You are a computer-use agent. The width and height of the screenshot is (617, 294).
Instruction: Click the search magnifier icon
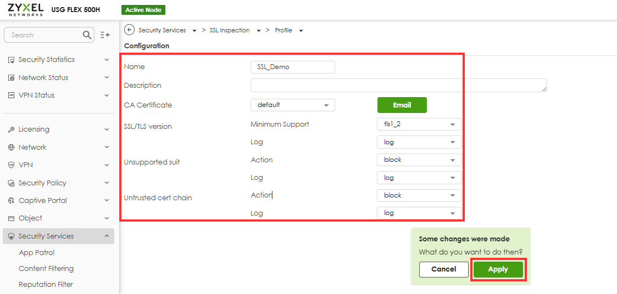tap(87, 35)
